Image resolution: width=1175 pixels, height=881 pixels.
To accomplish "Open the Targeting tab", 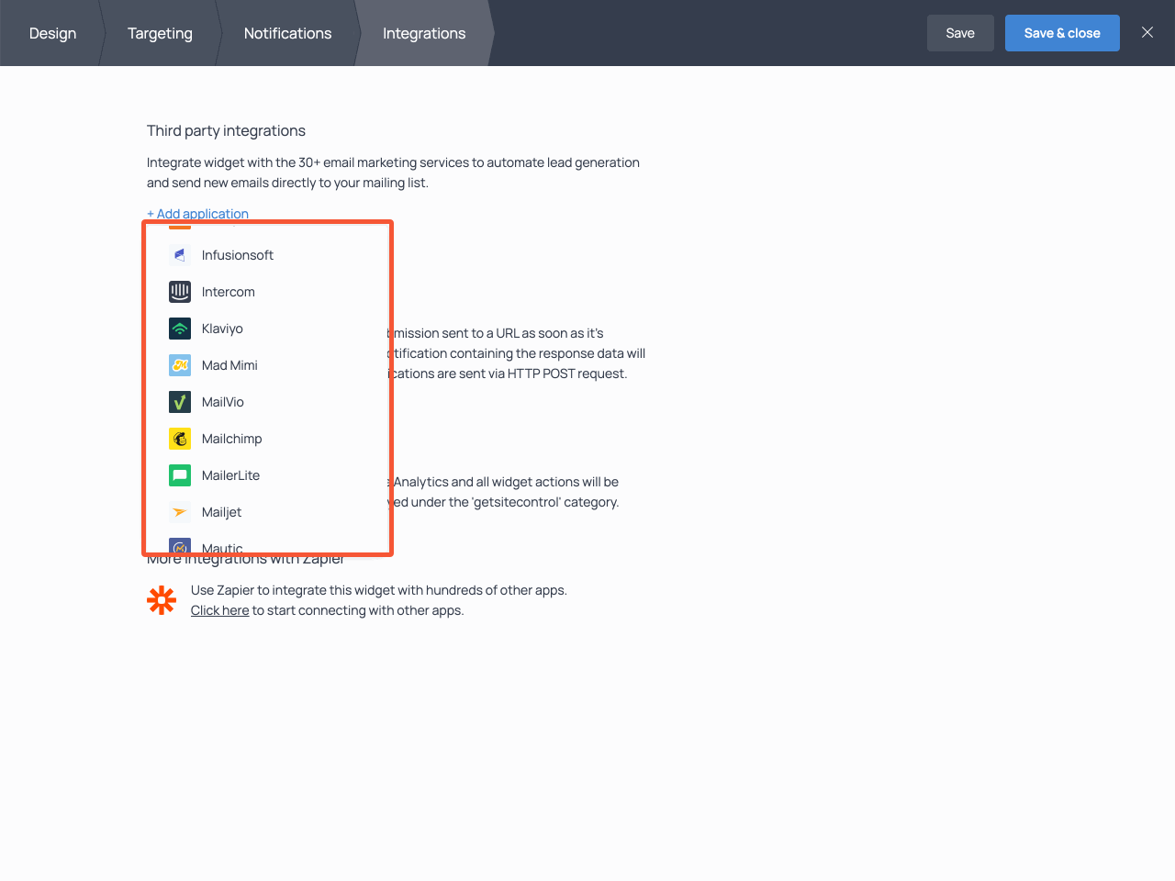I will coord(160,33).
